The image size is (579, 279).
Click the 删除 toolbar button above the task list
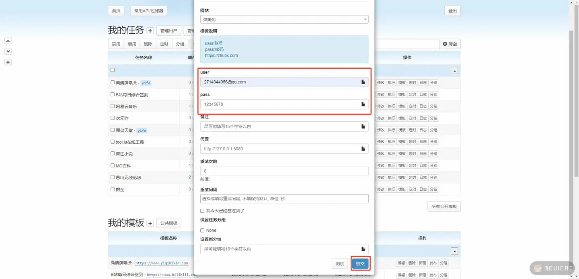tap(148, 44)
